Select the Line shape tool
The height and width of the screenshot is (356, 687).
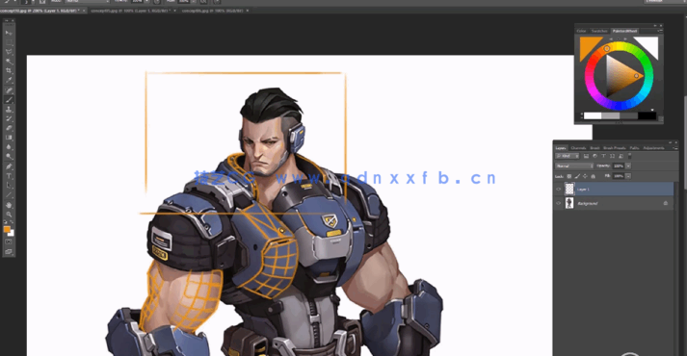[9, 195]
